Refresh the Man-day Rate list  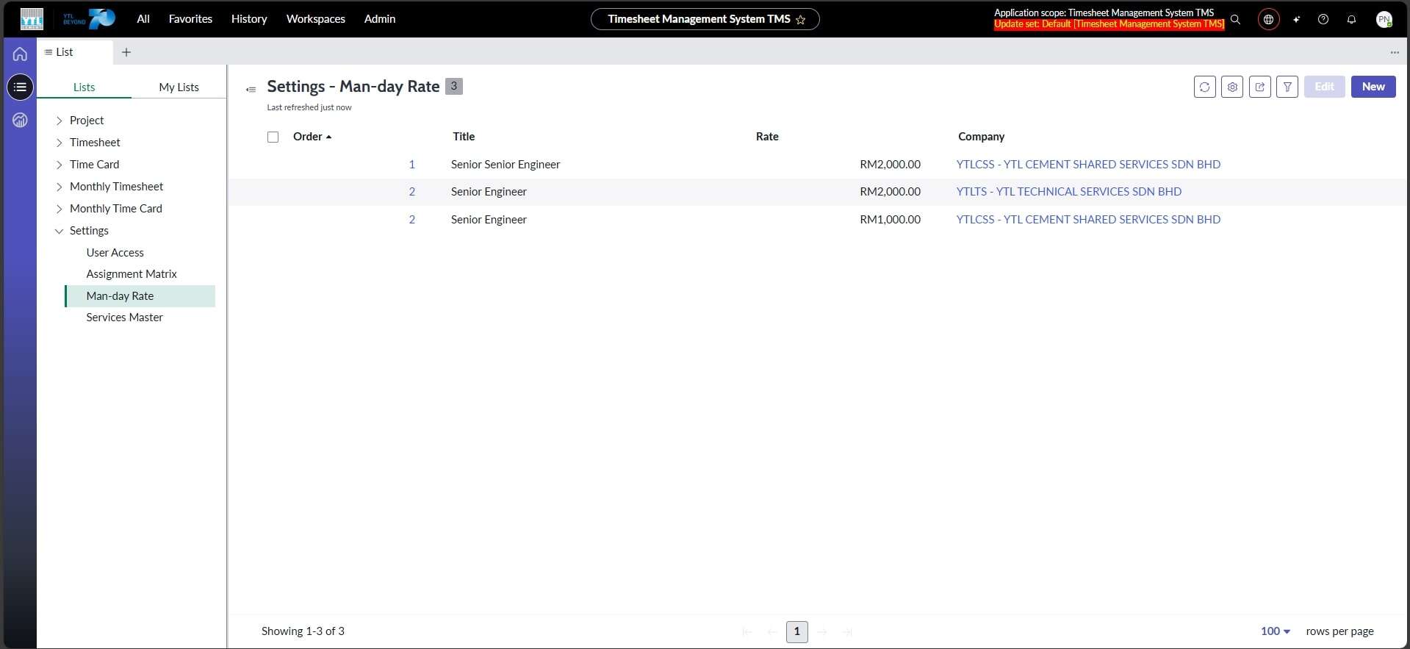pos(1204,87)
